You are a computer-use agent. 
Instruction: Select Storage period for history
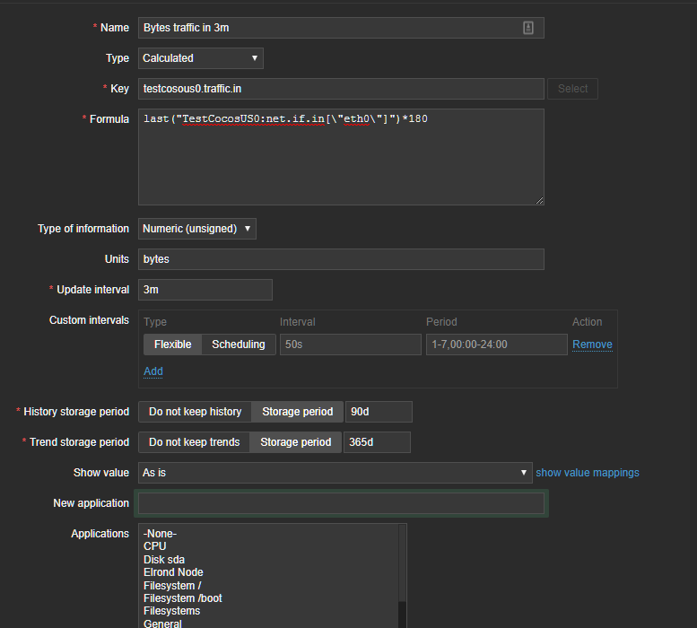297,412
